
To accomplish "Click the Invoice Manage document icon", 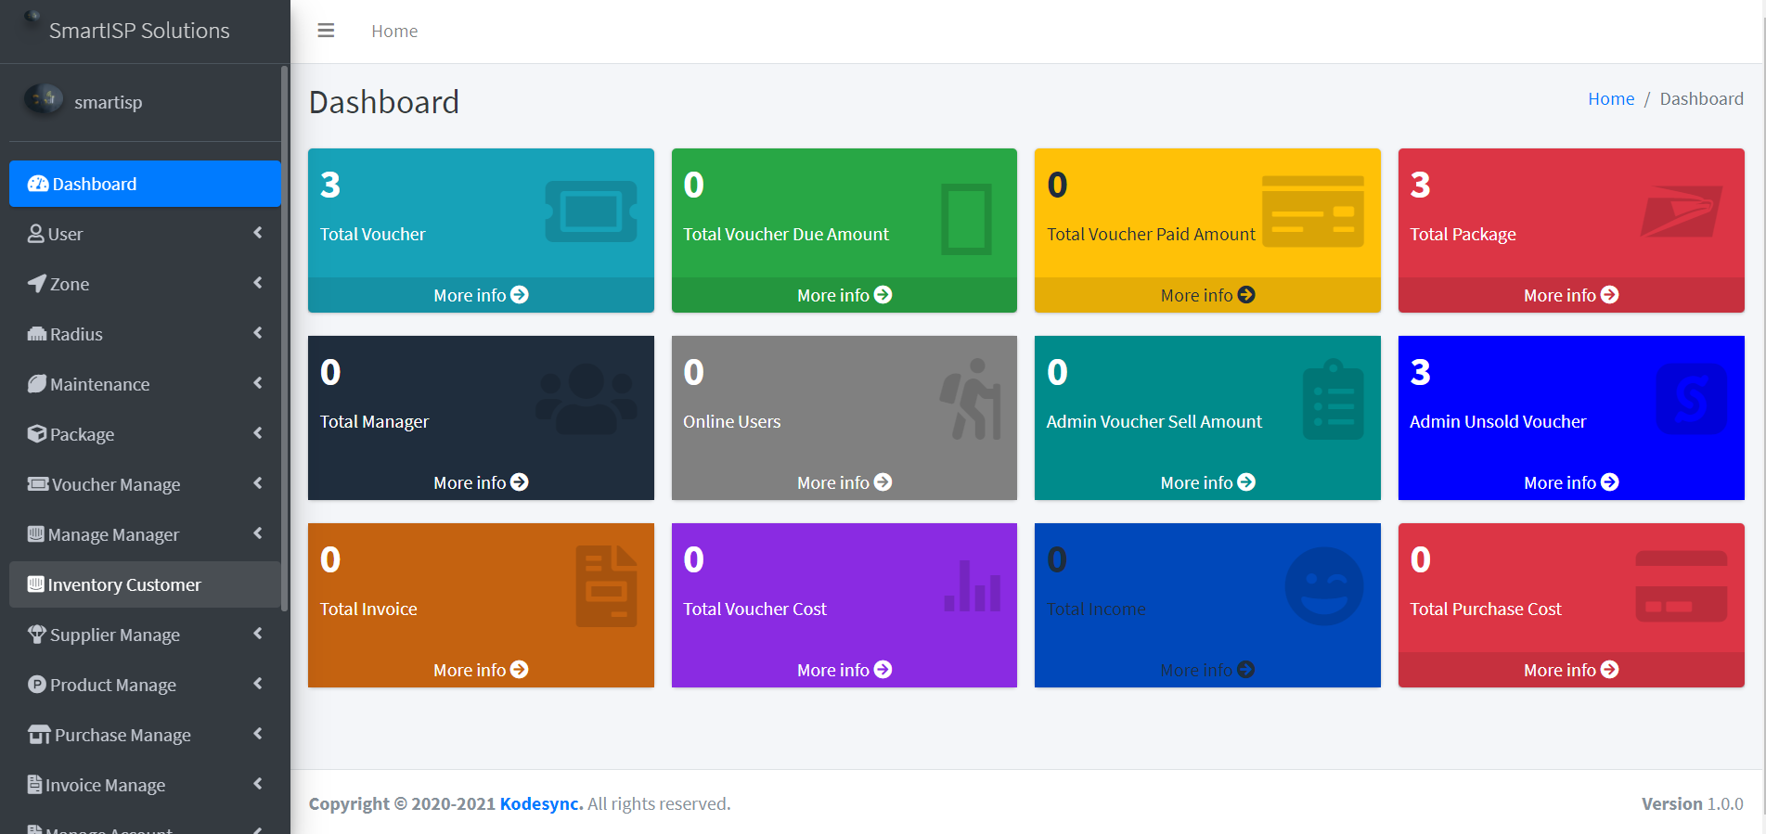I will [35, 785].
